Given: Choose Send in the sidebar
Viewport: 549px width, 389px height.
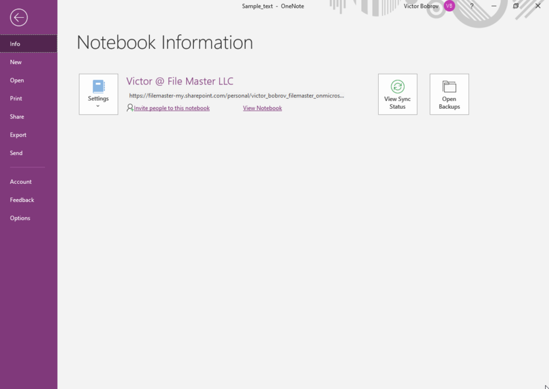Looking at the screenshot, I should tap(29, 153).
